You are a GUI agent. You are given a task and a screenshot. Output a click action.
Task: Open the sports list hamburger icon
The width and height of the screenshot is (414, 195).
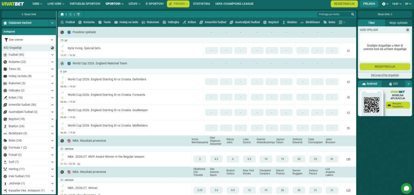tap(340, 23)
